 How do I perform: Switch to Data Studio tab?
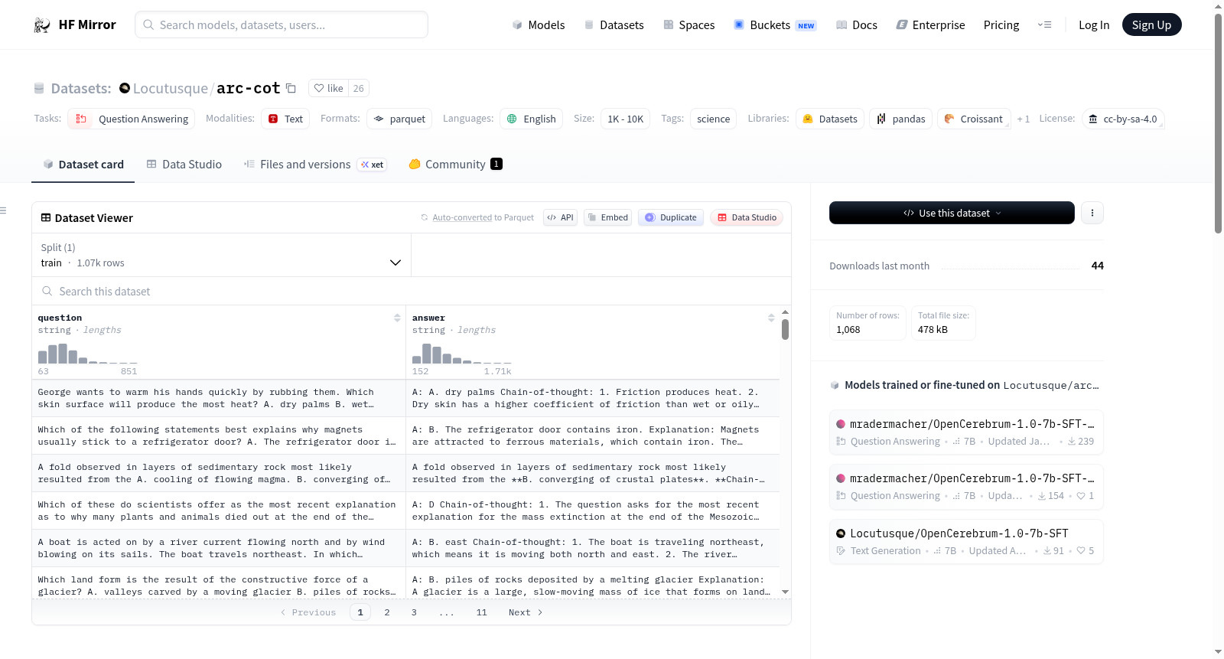click(x=184, y=164)
